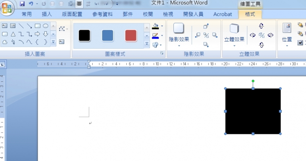The width and height of the screenshot is (306, 161).
Task: Open shape outline color dropdown arrow
Action: tap(162, 36)
